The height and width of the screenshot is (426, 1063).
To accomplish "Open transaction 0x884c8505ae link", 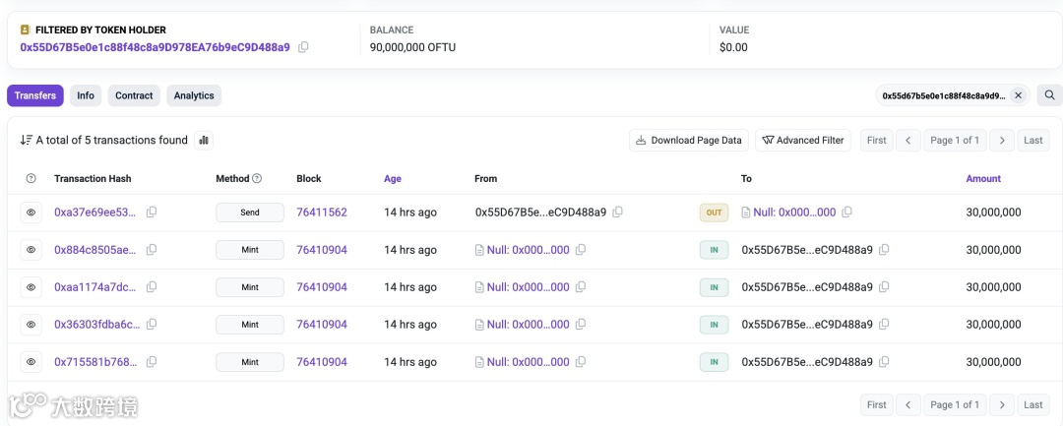I will tap(94, 249).
